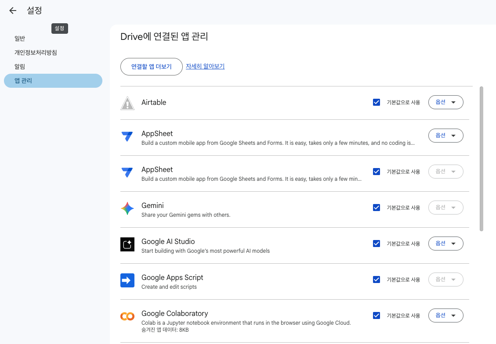496x344 pixels.
Task: Open the 자세히 알아보기 link
Action: tap(205, 66)
